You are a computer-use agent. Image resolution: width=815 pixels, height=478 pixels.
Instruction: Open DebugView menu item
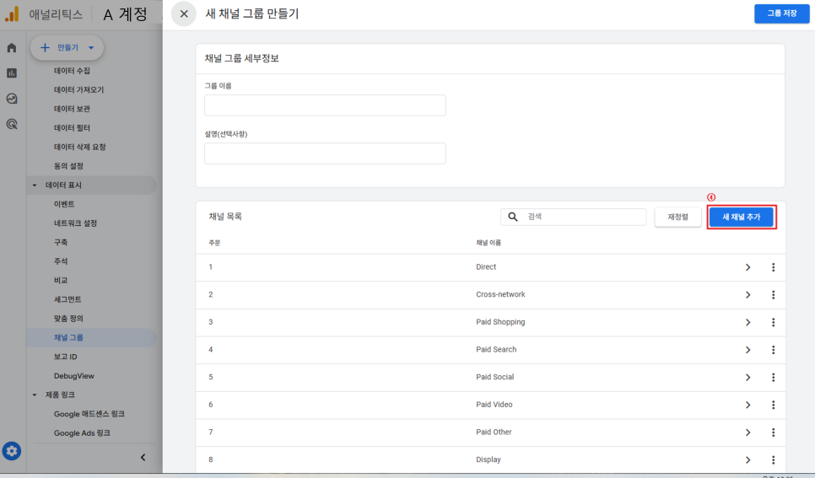73,376
